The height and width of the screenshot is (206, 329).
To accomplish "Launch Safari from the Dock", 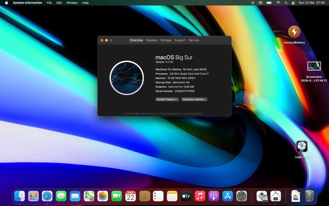I will pos(47,196).
